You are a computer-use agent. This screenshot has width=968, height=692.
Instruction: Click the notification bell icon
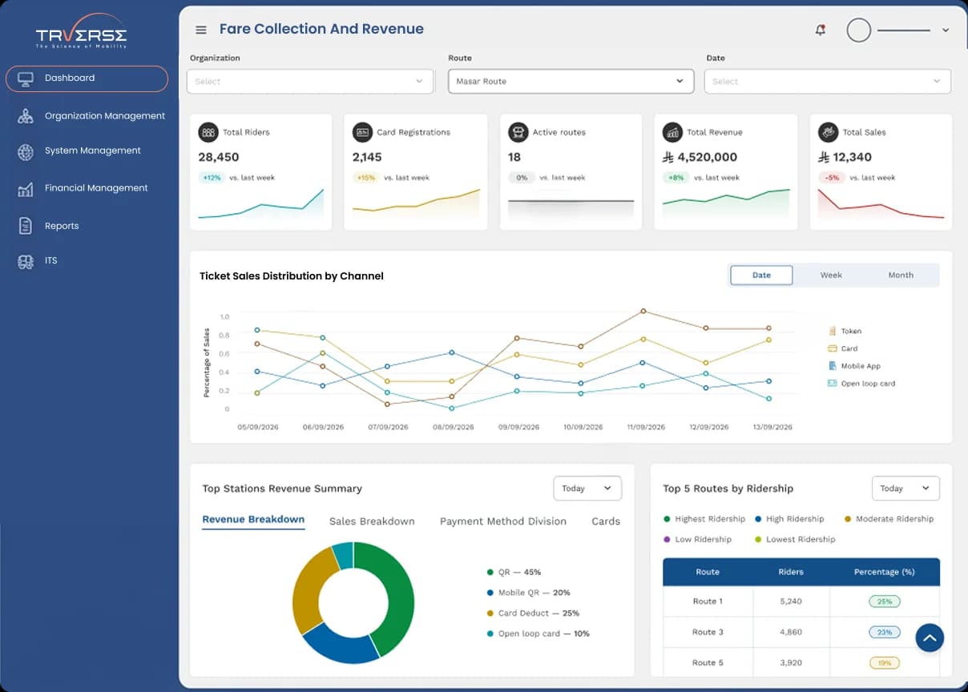coord(820,30)
